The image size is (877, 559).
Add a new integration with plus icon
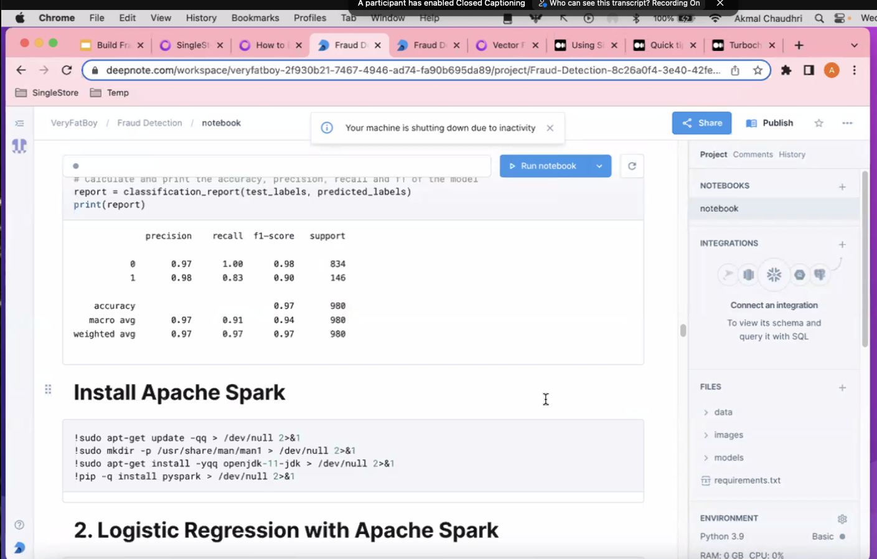click(x=842, y=244)
